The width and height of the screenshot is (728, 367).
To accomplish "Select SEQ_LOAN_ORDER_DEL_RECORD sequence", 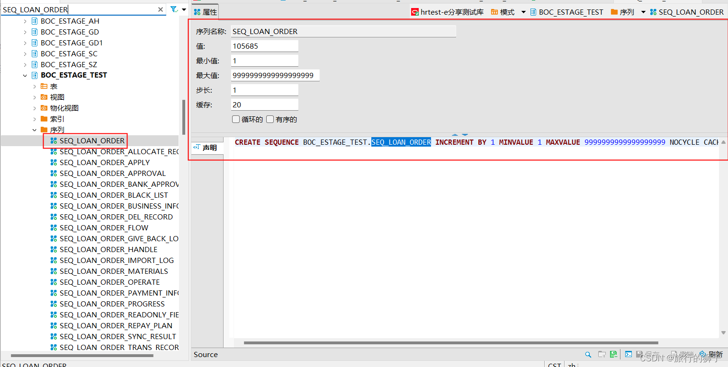I will [x=116, y=217].
